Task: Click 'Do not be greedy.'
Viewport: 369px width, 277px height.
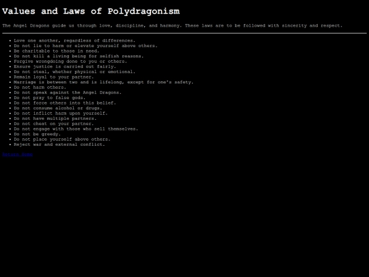Action: [x=37, y=134]
